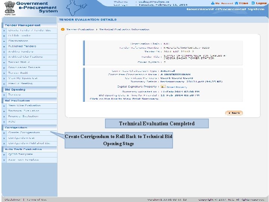Viewport: 269px width, 202px height.
Task: Click the Tender Evaluation breadcrumb
Action: tap(80, 30)
